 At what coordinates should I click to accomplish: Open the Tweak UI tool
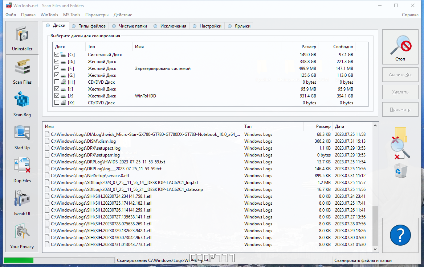point(22,203)
